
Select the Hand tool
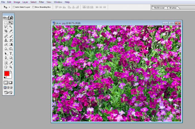tap(6, 67)
